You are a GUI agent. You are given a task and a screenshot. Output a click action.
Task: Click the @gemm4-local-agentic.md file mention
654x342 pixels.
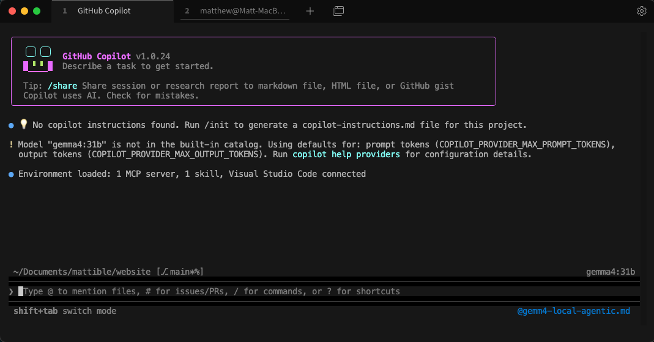pyautogui.click(x=573, y=311)
